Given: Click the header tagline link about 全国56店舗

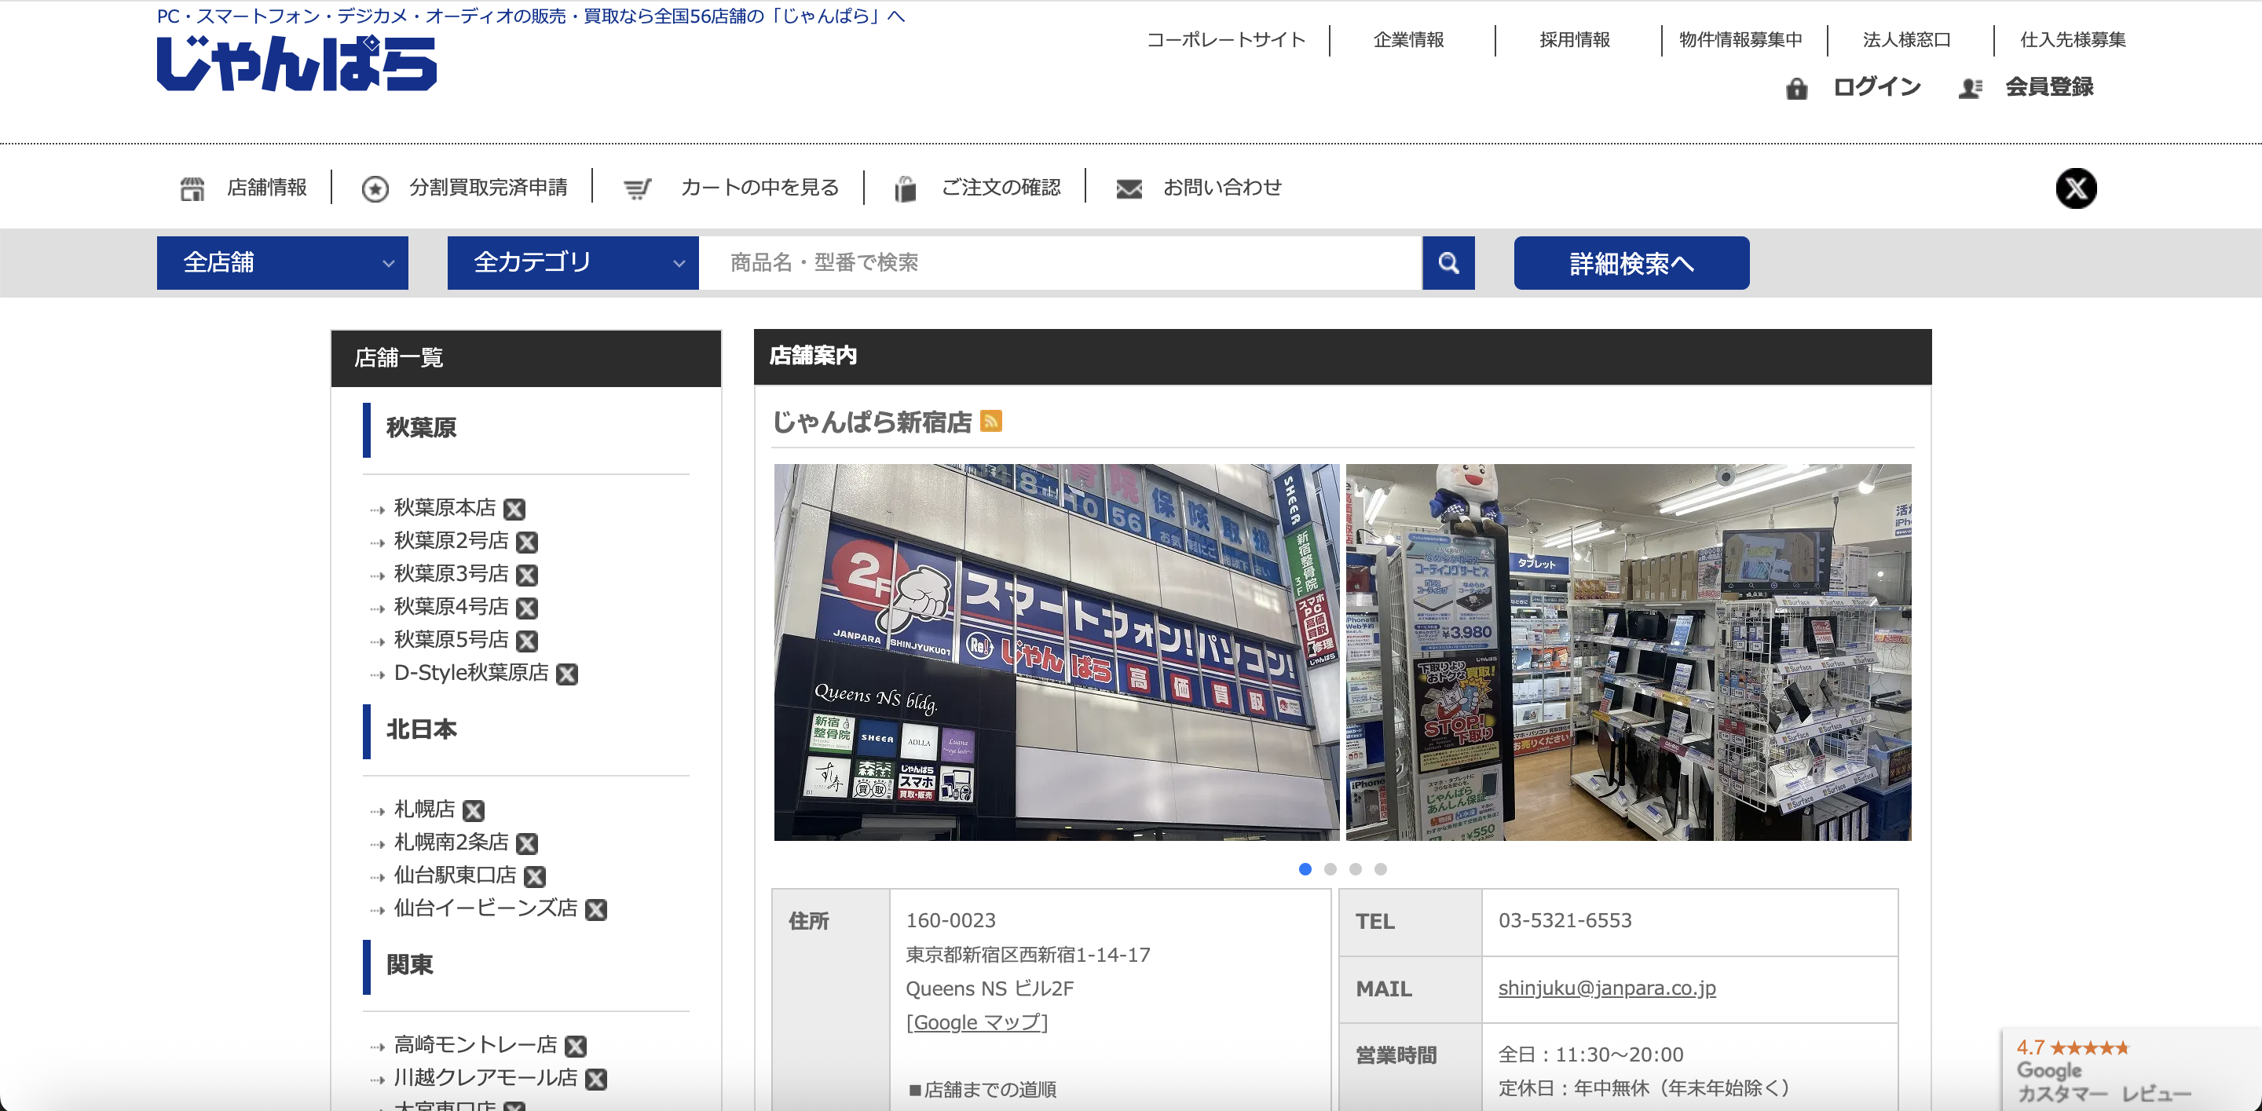Looking at the screenshot, I should (x=530, y=16).
